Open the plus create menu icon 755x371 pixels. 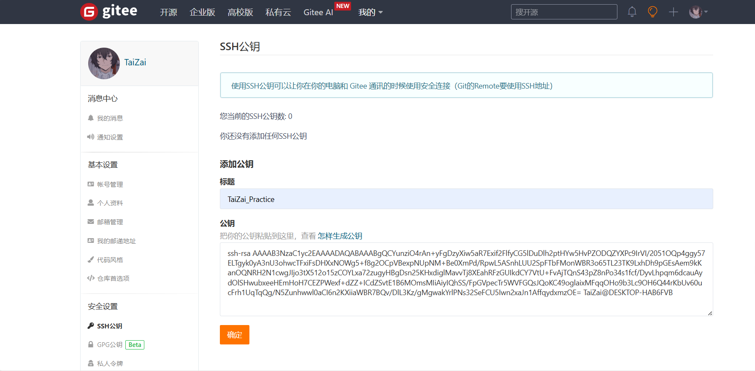[674, 12]
